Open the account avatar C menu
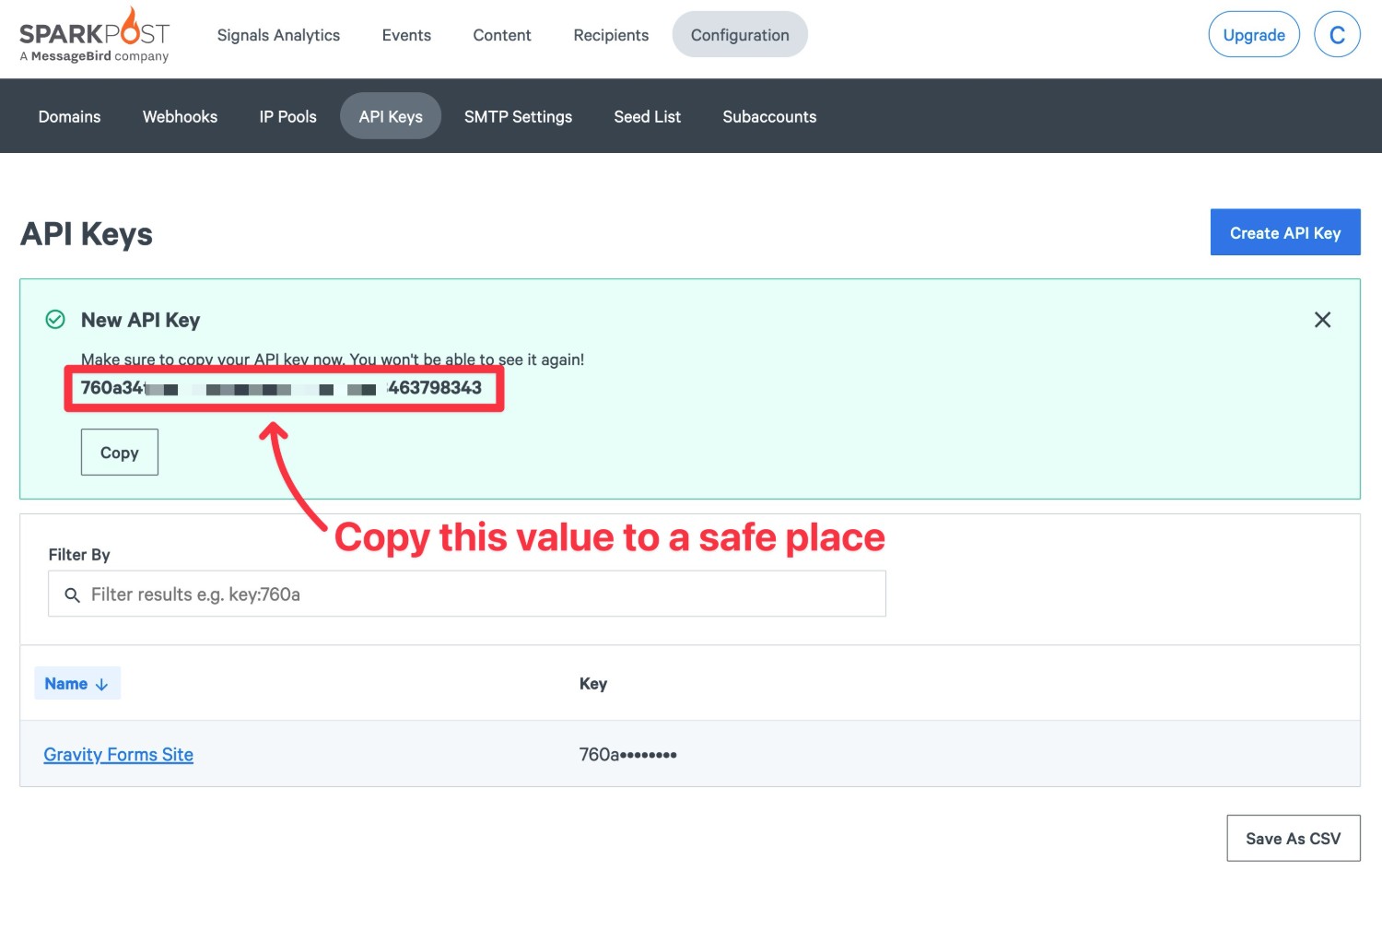The image size is (1382, 930). [1337, 35]
